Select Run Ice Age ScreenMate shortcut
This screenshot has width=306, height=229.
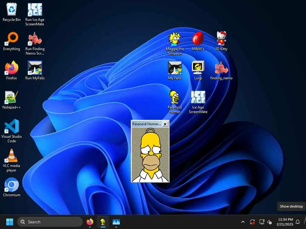35,14
